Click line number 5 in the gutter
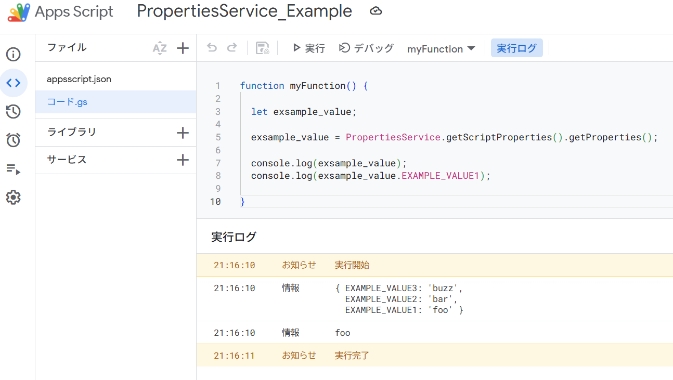 [x=217, y=137]
